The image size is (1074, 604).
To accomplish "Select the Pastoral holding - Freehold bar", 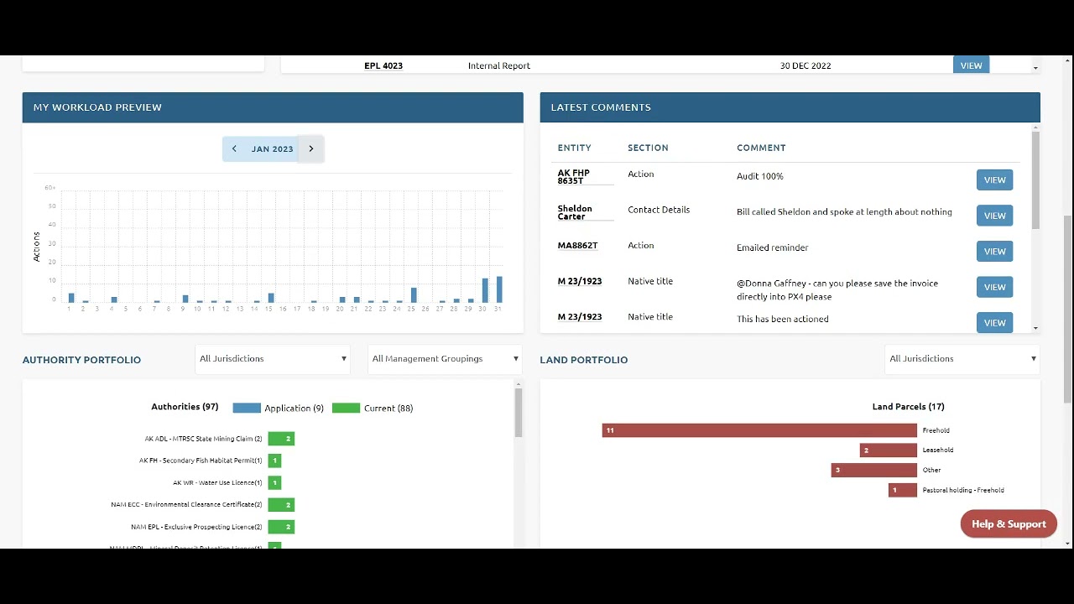I will (x=903, y=491).
